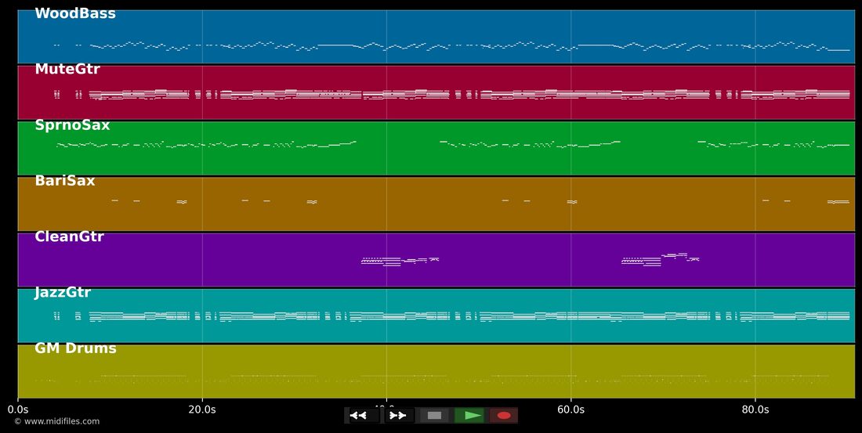The width and height of the screenshot is (862, 433).
Task: Start playback with the green play button
Action: point(469,416)
